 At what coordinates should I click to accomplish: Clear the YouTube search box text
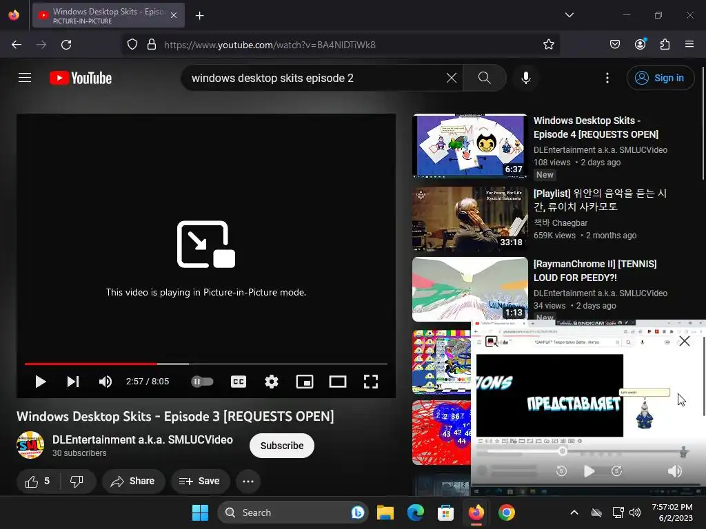[x=451, y=78]
